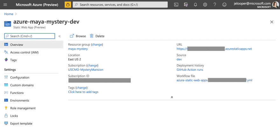Open Access control (IAM) menu item
The width and height of the screenshot is (280, 129).
tap(24, 52)
